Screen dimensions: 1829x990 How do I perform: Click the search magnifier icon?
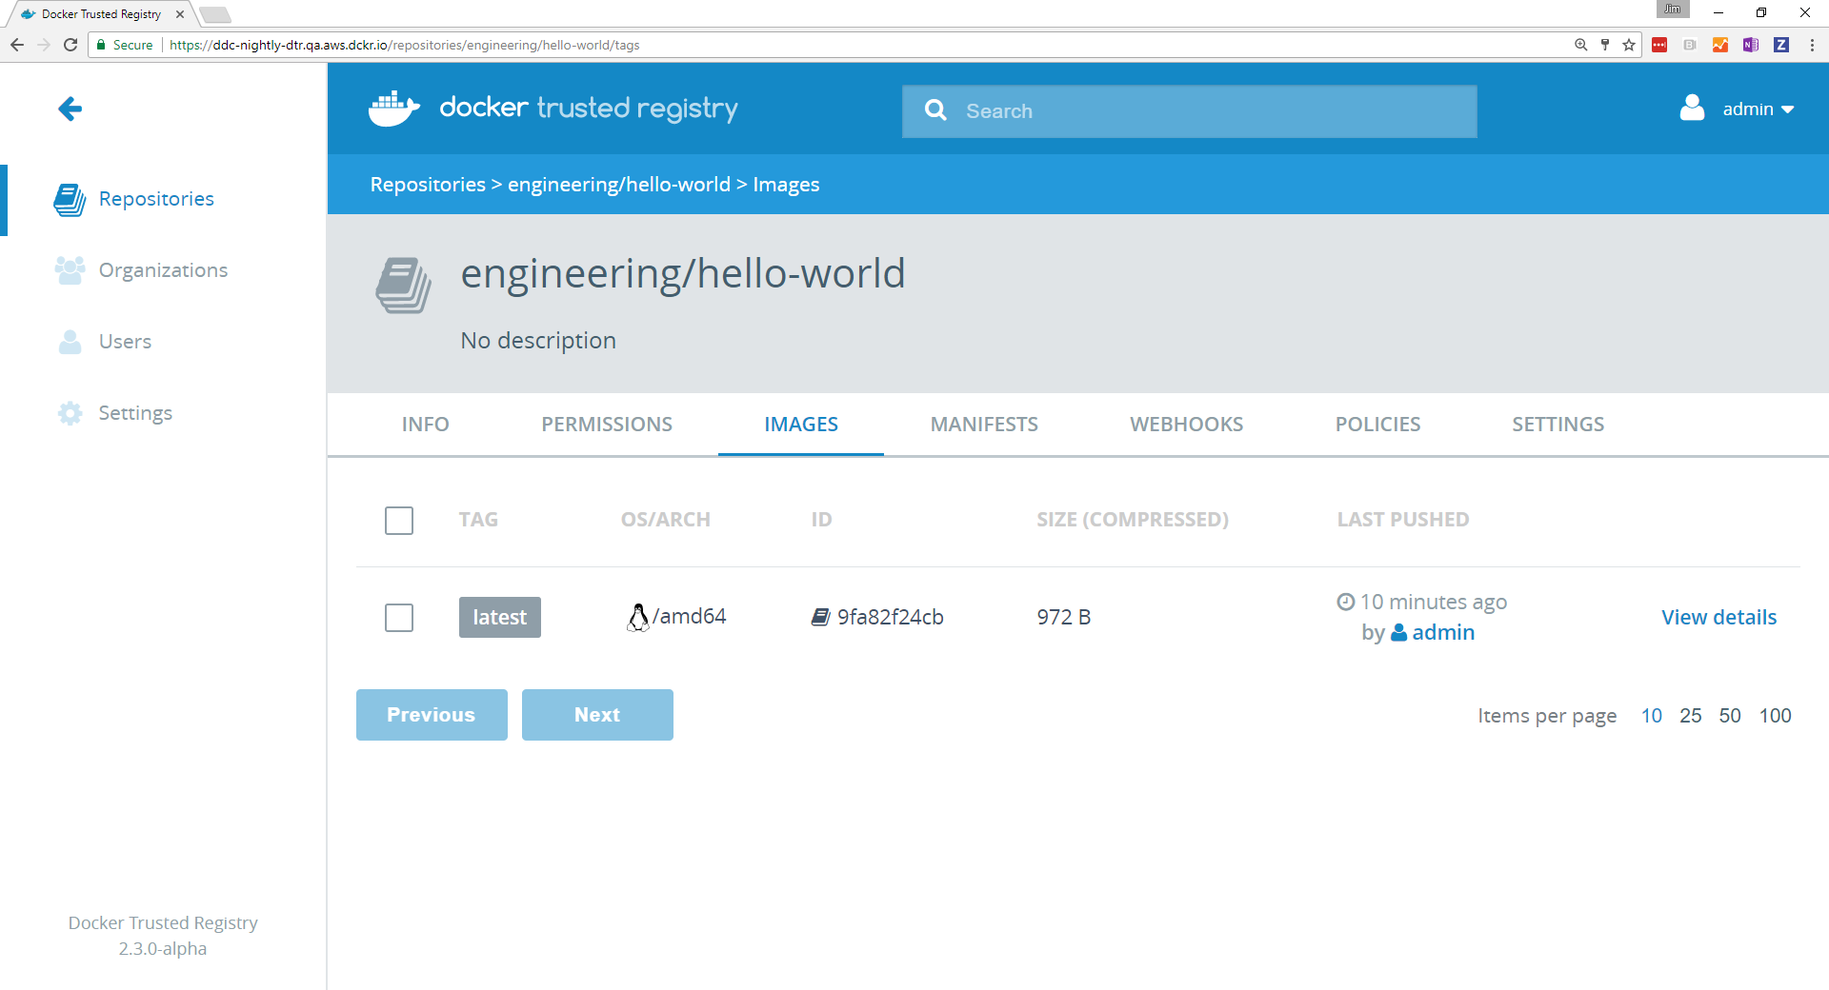tap(935, 111)
